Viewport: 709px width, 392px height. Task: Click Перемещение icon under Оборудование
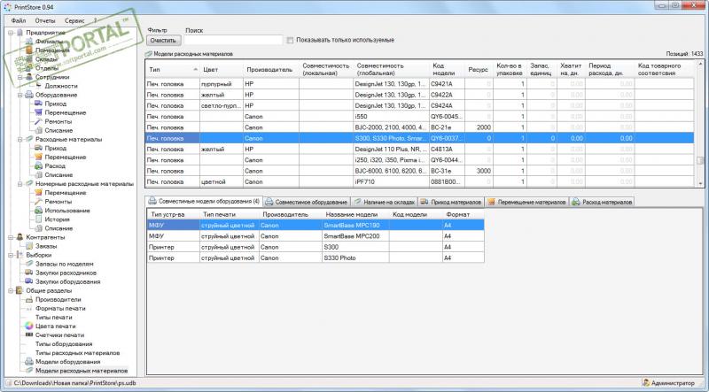click(38, 113)
